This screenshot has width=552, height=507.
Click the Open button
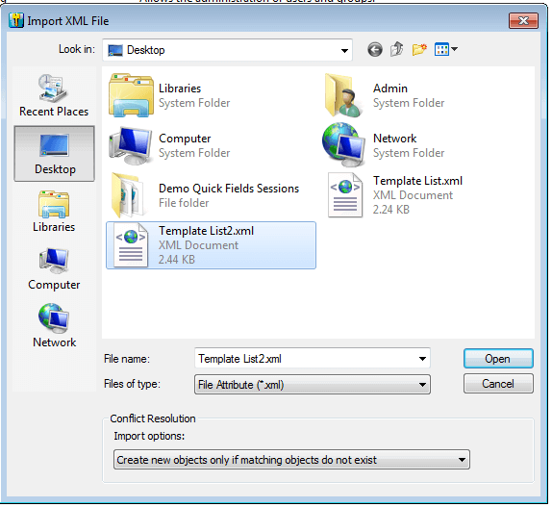498,359
